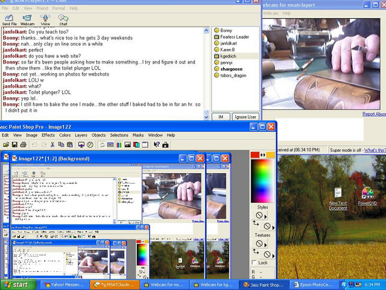386x290 pixels.
Task: Swap foreground and background colors arrow
Action: pyautogui.click(x=263, y=155)
